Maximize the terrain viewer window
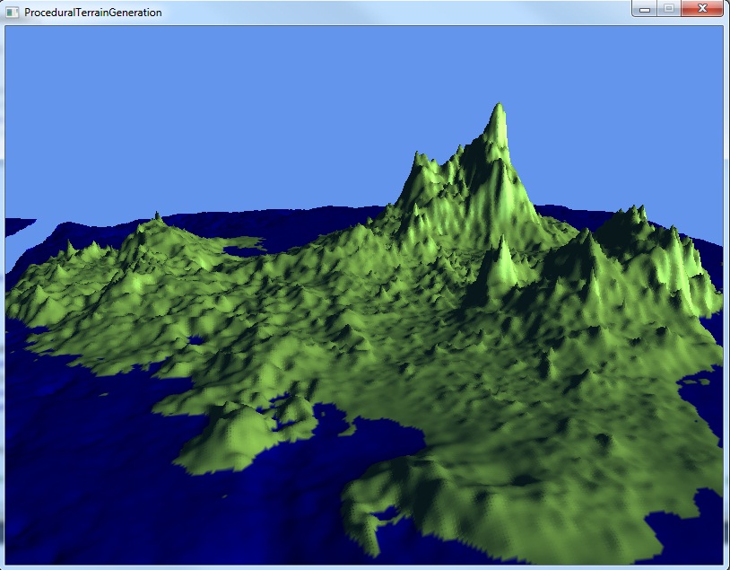 668,9
